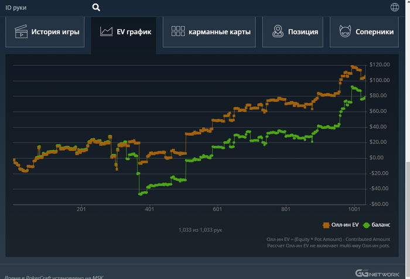
Task: Click the $100.00 axis label
Action: (x=380, y=80)
